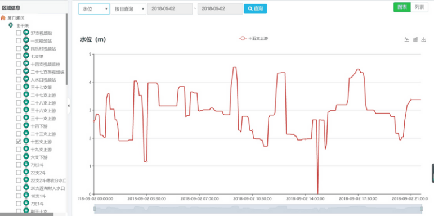
Task: Open the 水位 parameter dropdown
Action: coord(94,9)
